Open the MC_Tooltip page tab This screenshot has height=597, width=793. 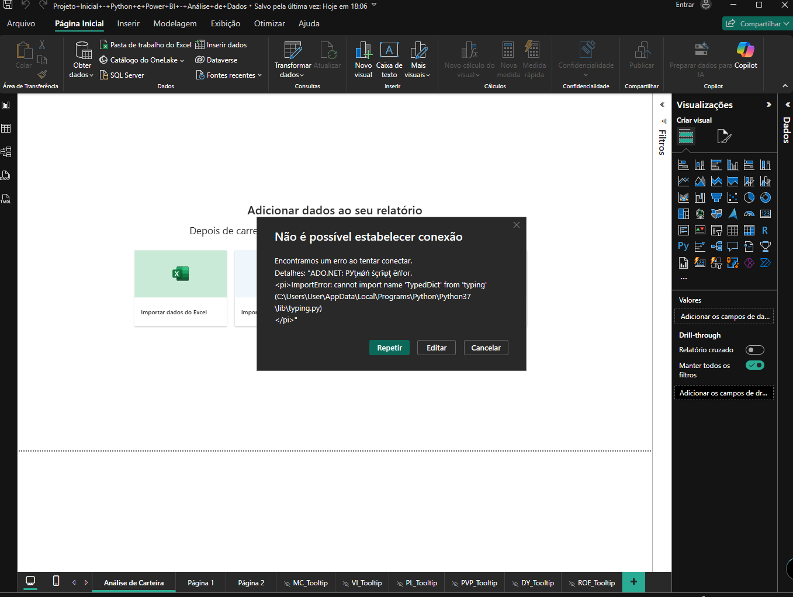coord(305,583)
